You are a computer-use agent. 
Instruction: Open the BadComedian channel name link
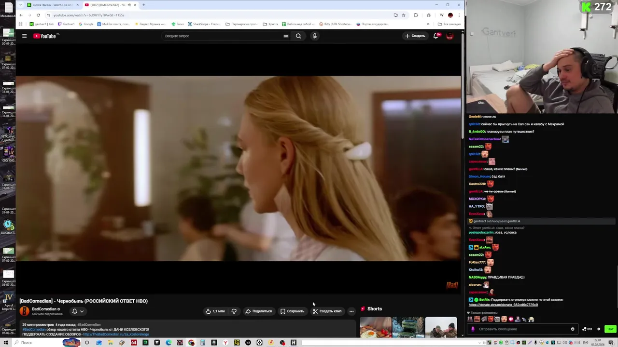tap(44, 309)
